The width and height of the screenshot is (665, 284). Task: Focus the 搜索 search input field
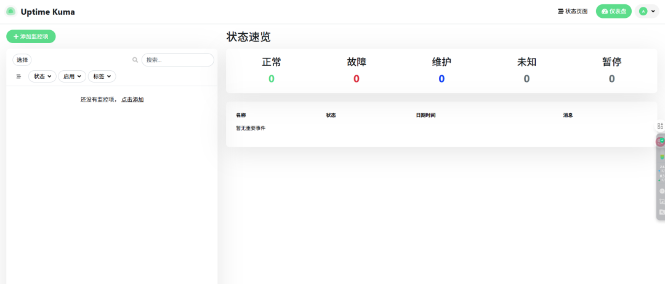[x=178, y=60]
